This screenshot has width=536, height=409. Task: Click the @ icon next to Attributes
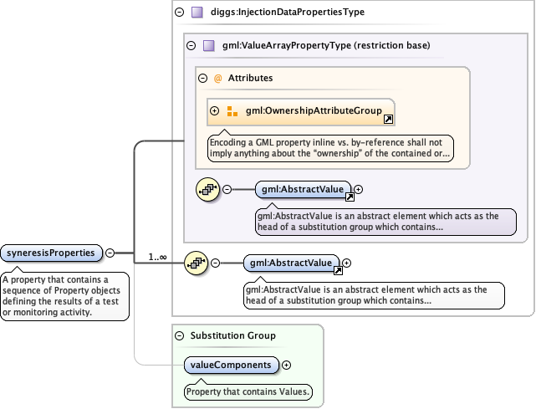tap(218, 78)
